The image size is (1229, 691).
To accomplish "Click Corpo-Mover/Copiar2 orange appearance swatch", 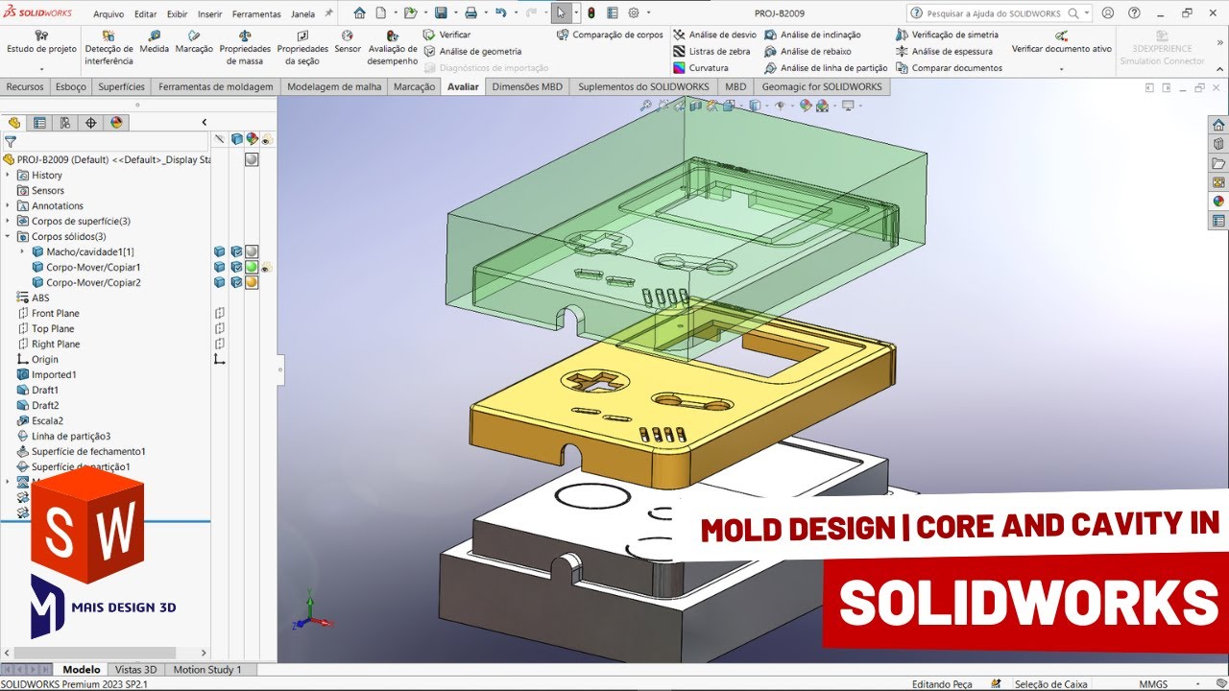I will point(251,282).
